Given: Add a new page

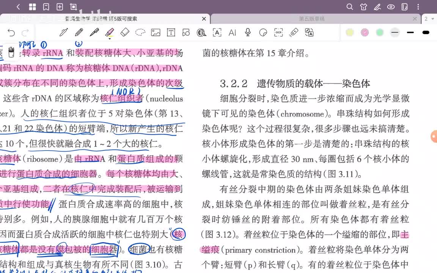Looking at the screenshot, I should point(60,7).
